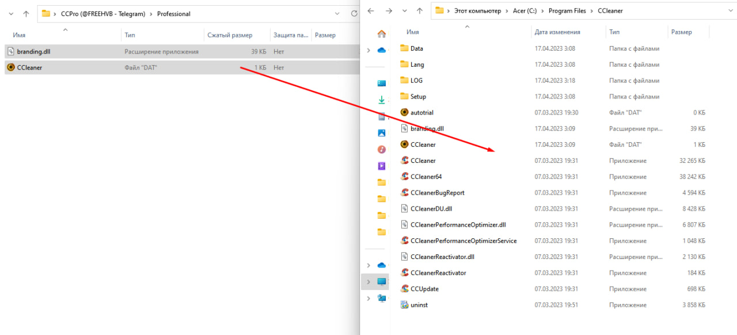Select the CCUpdate application icon
The image size is (737, 335).
point(404,289)
